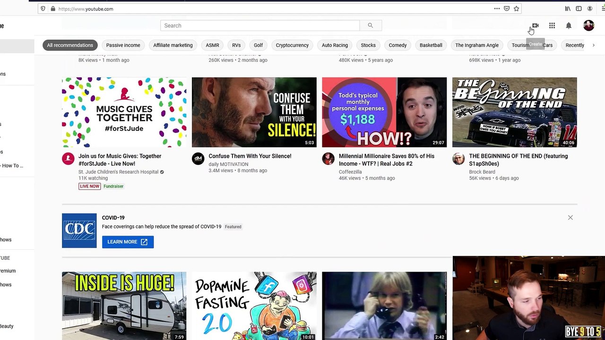
Task: Open 'Confuse Them With Your Silence!' title
Action: coord(250,156)
